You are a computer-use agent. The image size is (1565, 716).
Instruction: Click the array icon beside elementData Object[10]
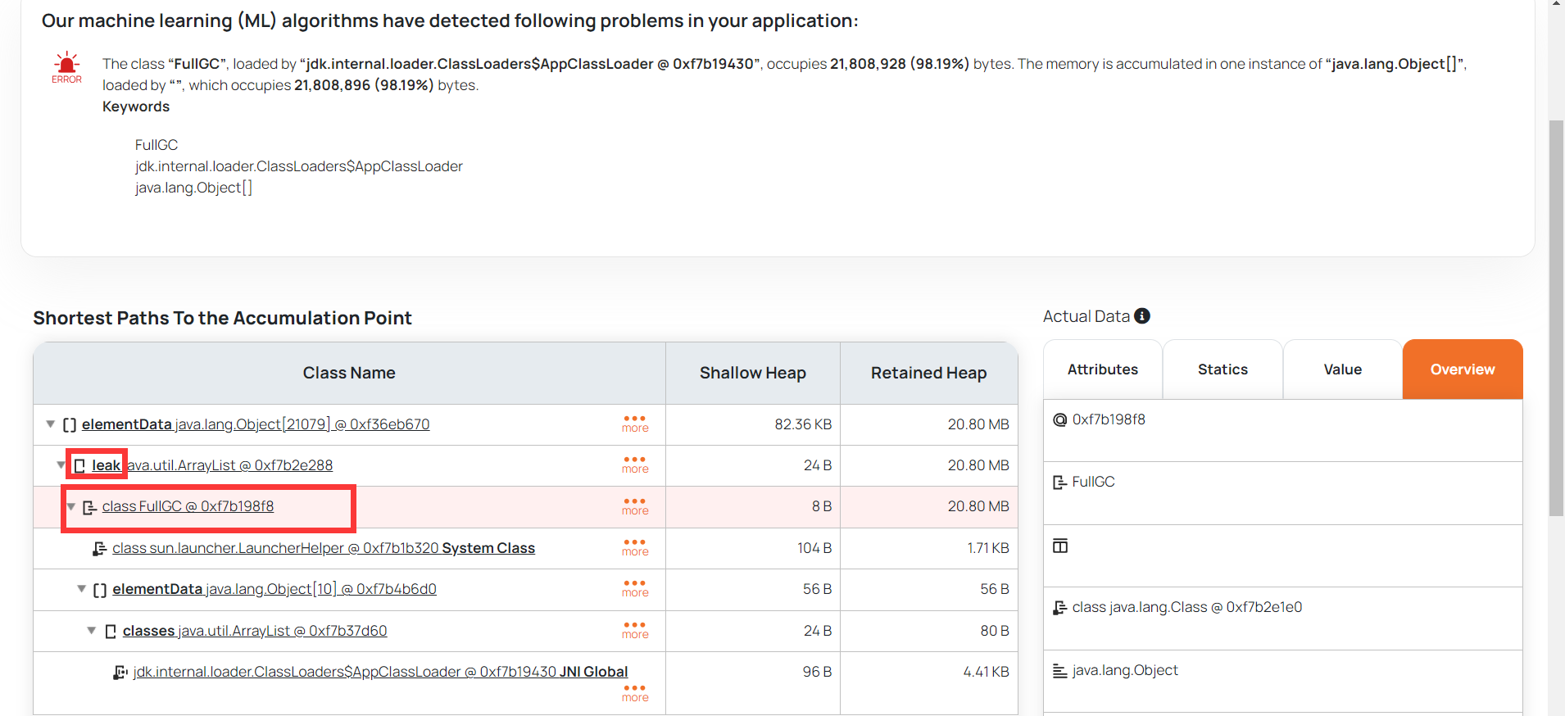(100, 590)
